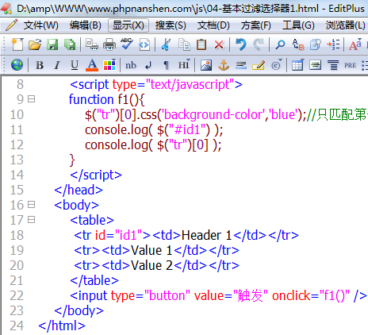This screenshot has height=335, width=368.
Task: Open the table insert dropdown
Action: [297, 65]
